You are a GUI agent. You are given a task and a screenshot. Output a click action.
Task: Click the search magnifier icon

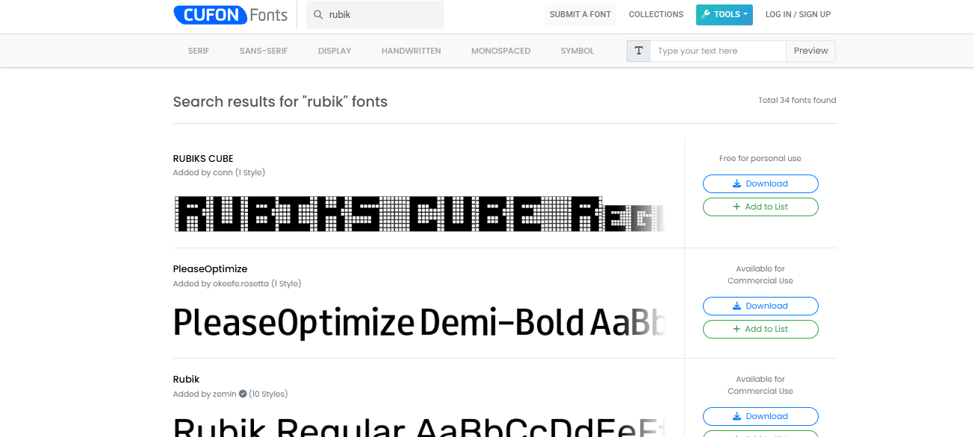coord(318,15)
